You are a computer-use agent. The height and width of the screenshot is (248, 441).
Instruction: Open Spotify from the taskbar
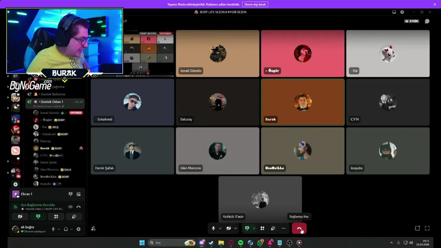pos(240,243)
